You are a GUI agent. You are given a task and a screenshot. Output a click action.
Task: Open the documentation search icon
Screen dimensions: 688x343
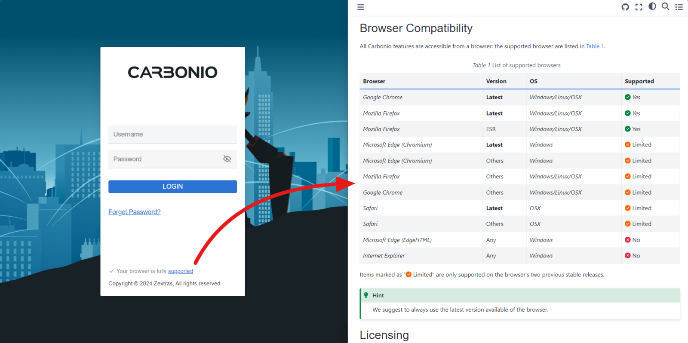pos(665,6)
